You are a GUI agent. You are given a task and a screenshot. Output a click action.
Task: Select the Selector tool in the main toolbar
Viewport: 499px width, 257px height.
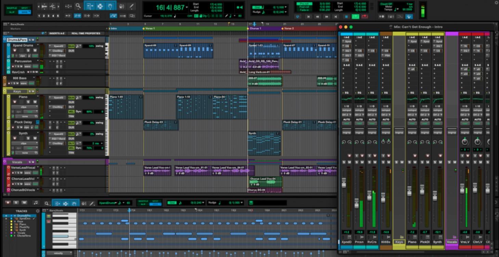pyautogui.click(x=100, y=6)
